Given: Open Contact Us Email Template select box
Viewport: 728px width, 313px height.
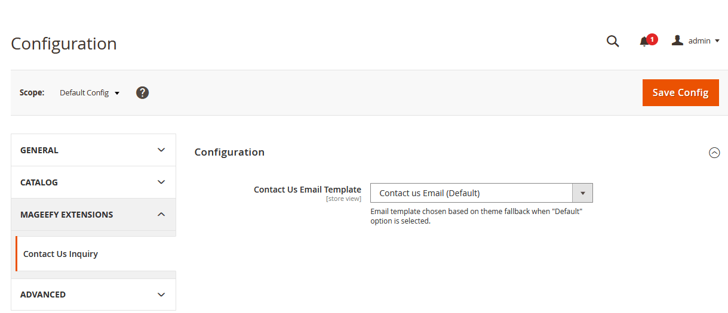Looking at the screenshot, I should (x=471, y=193).
